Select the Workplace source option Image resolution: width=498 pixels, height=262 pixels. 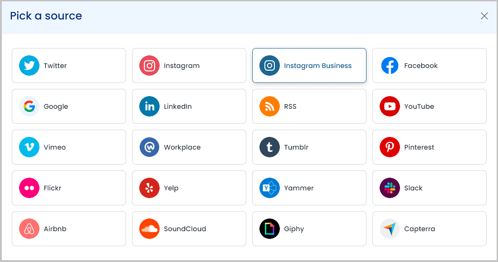pyautogui.click(x=189, y=147)
